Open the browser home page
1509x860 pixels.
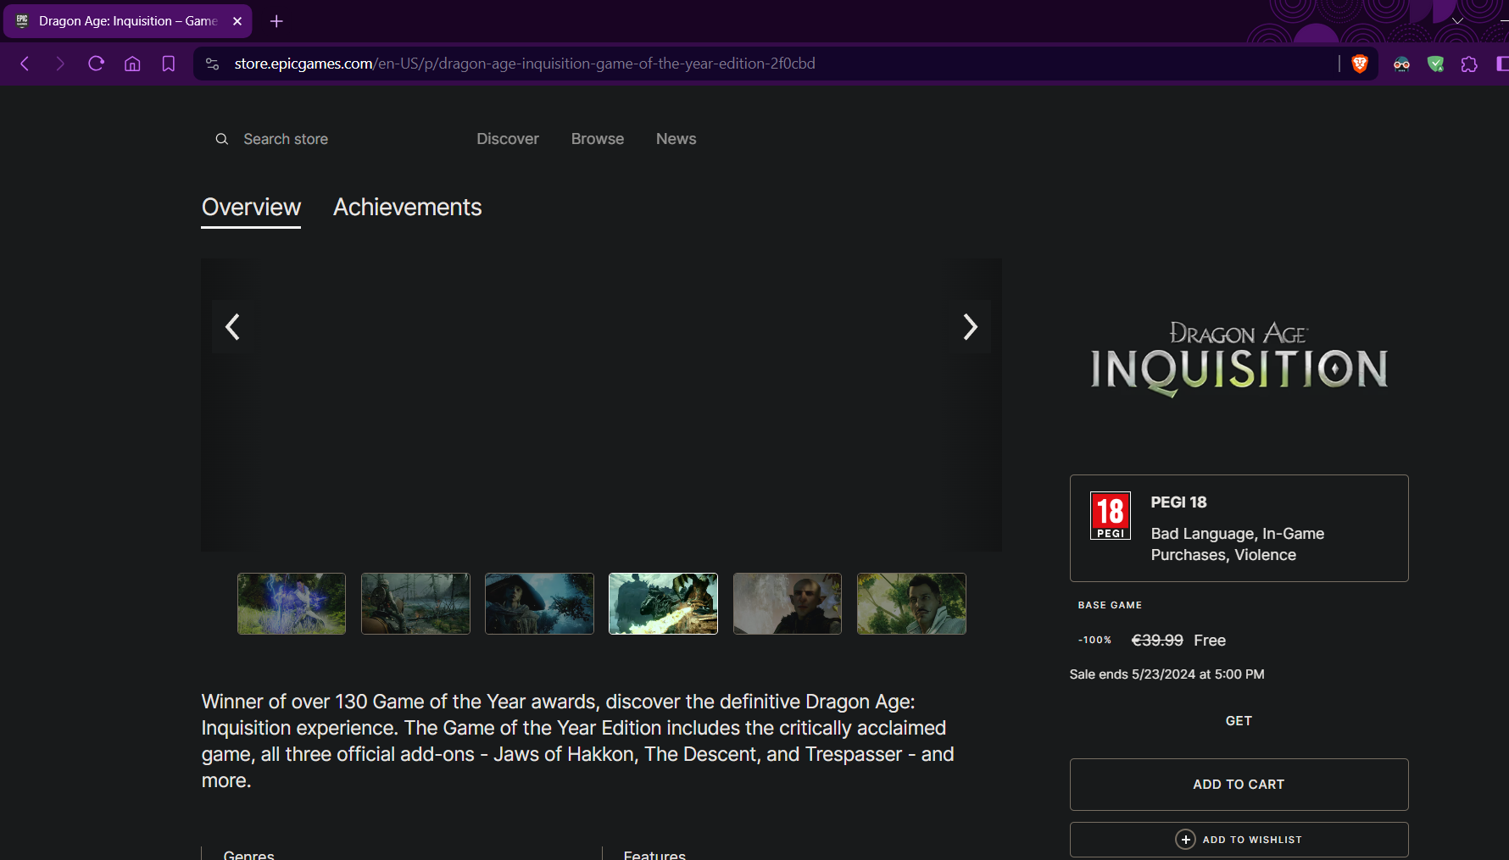click(132, 64)
